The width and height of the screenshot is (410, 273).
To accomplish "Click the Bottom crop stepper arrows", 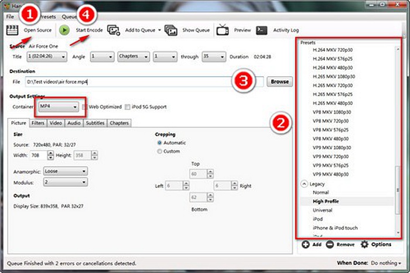I will point(210,197).
